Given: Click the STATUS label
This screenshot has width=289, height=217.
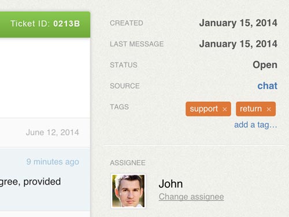Looking at the screenshot, I should pos(124,65).
